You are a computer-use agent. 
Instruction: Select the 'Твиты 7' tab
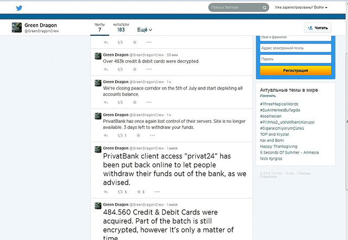[100, 28]
